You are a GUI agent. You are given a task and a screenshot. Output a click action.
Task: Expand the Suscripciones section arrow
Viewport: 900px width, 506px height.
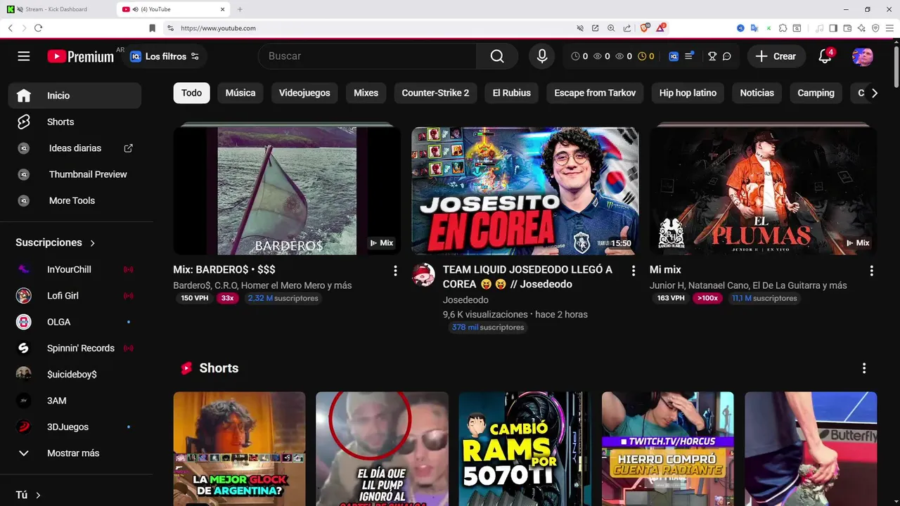[x=92, y=243]
